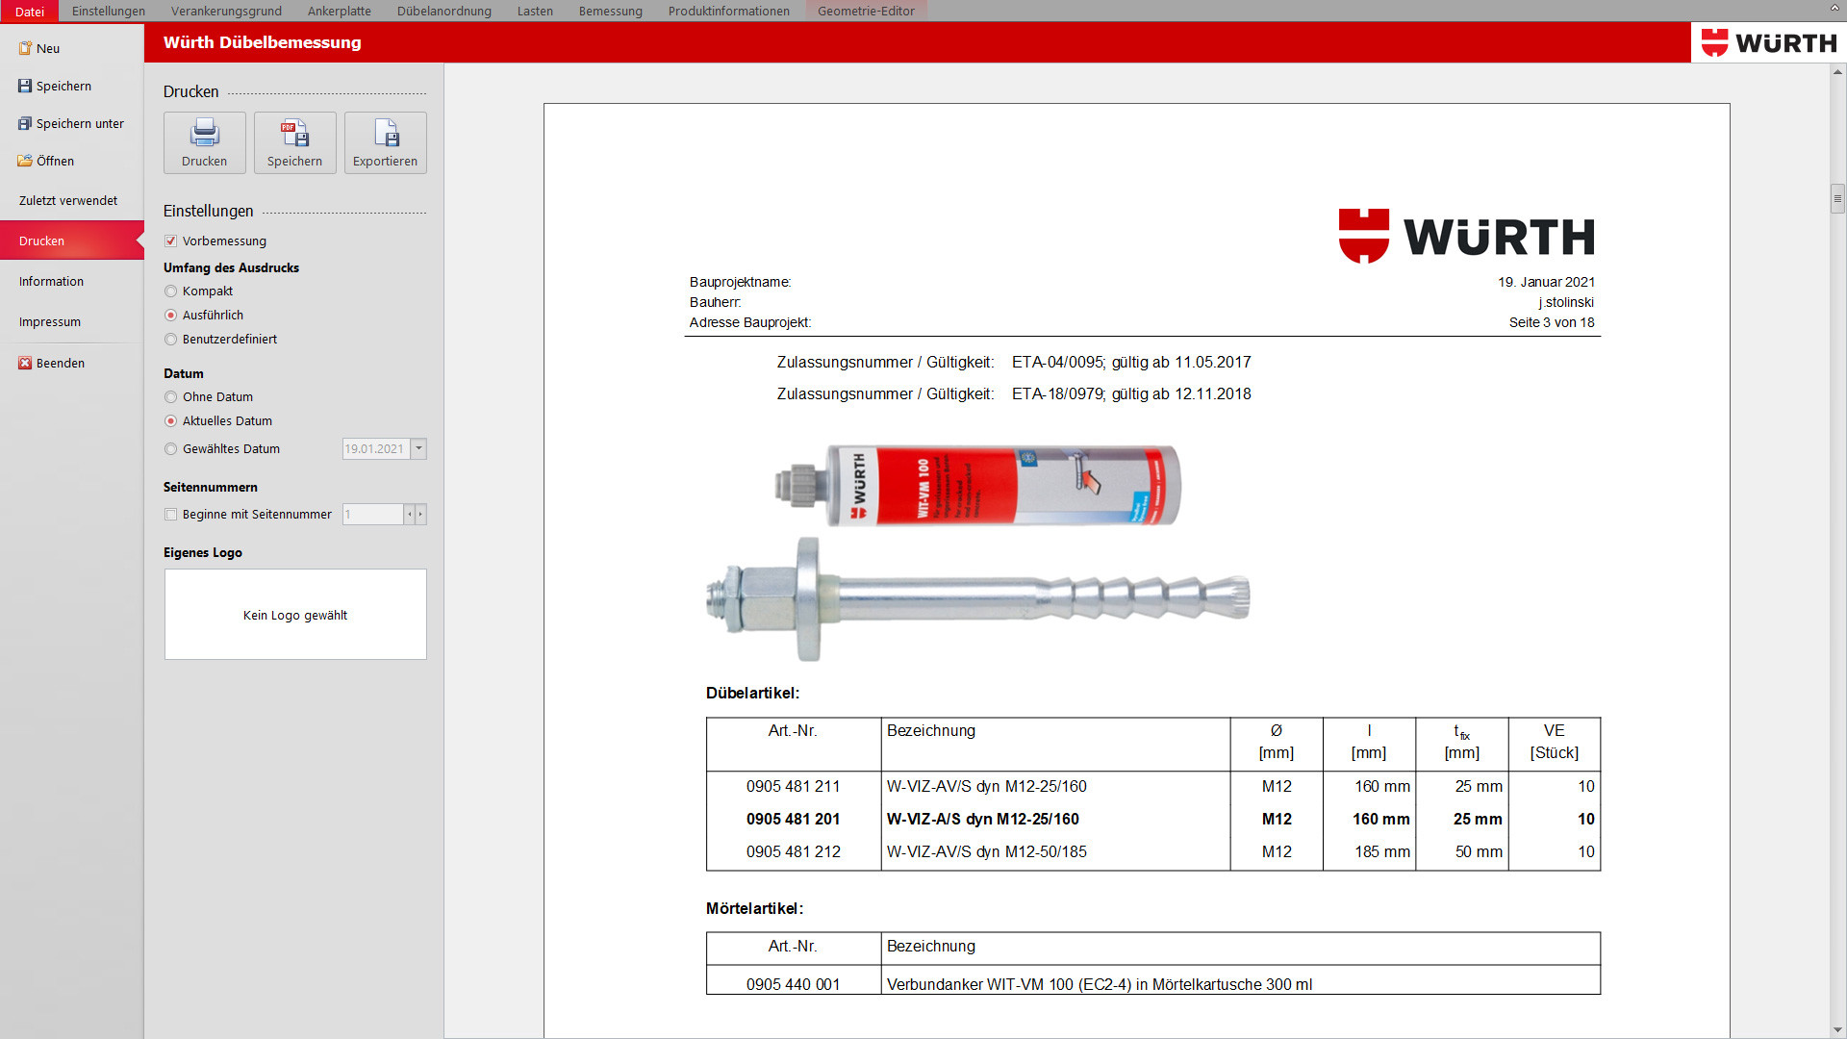Click W-VIZ-AV/S dyn M12-50/185 designation
This screenshot has width=1847, height=1039.
click(986, 851)
